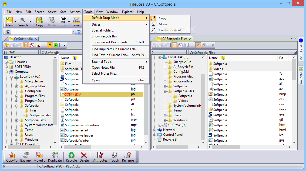
Task: Click clock icon in right pane toolbar
Action: click(180, 45)
